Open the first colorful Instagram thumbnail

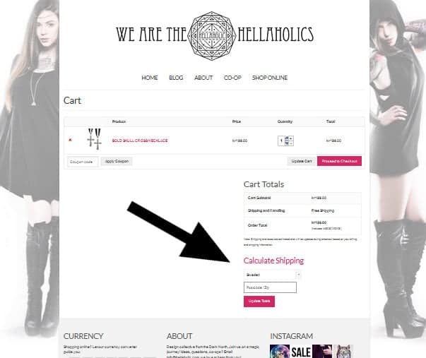point(280,352)
